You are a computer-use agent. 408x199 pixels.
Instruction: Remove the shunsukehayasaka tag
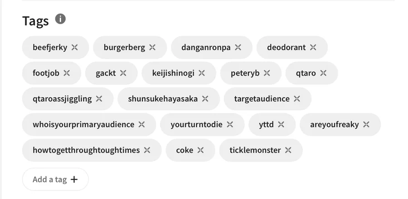point(205,99)
